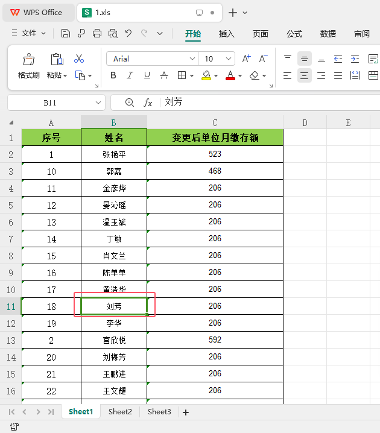Image resolution: width=380 pixels, height=433 pixels.
Task: Click the WPS Office home tab
Action: tap(38, 13)
